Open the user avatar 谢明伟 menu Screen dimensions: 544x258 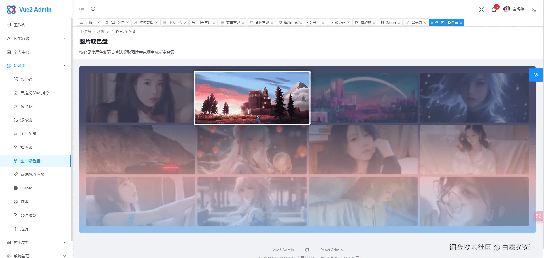(514, 9)
